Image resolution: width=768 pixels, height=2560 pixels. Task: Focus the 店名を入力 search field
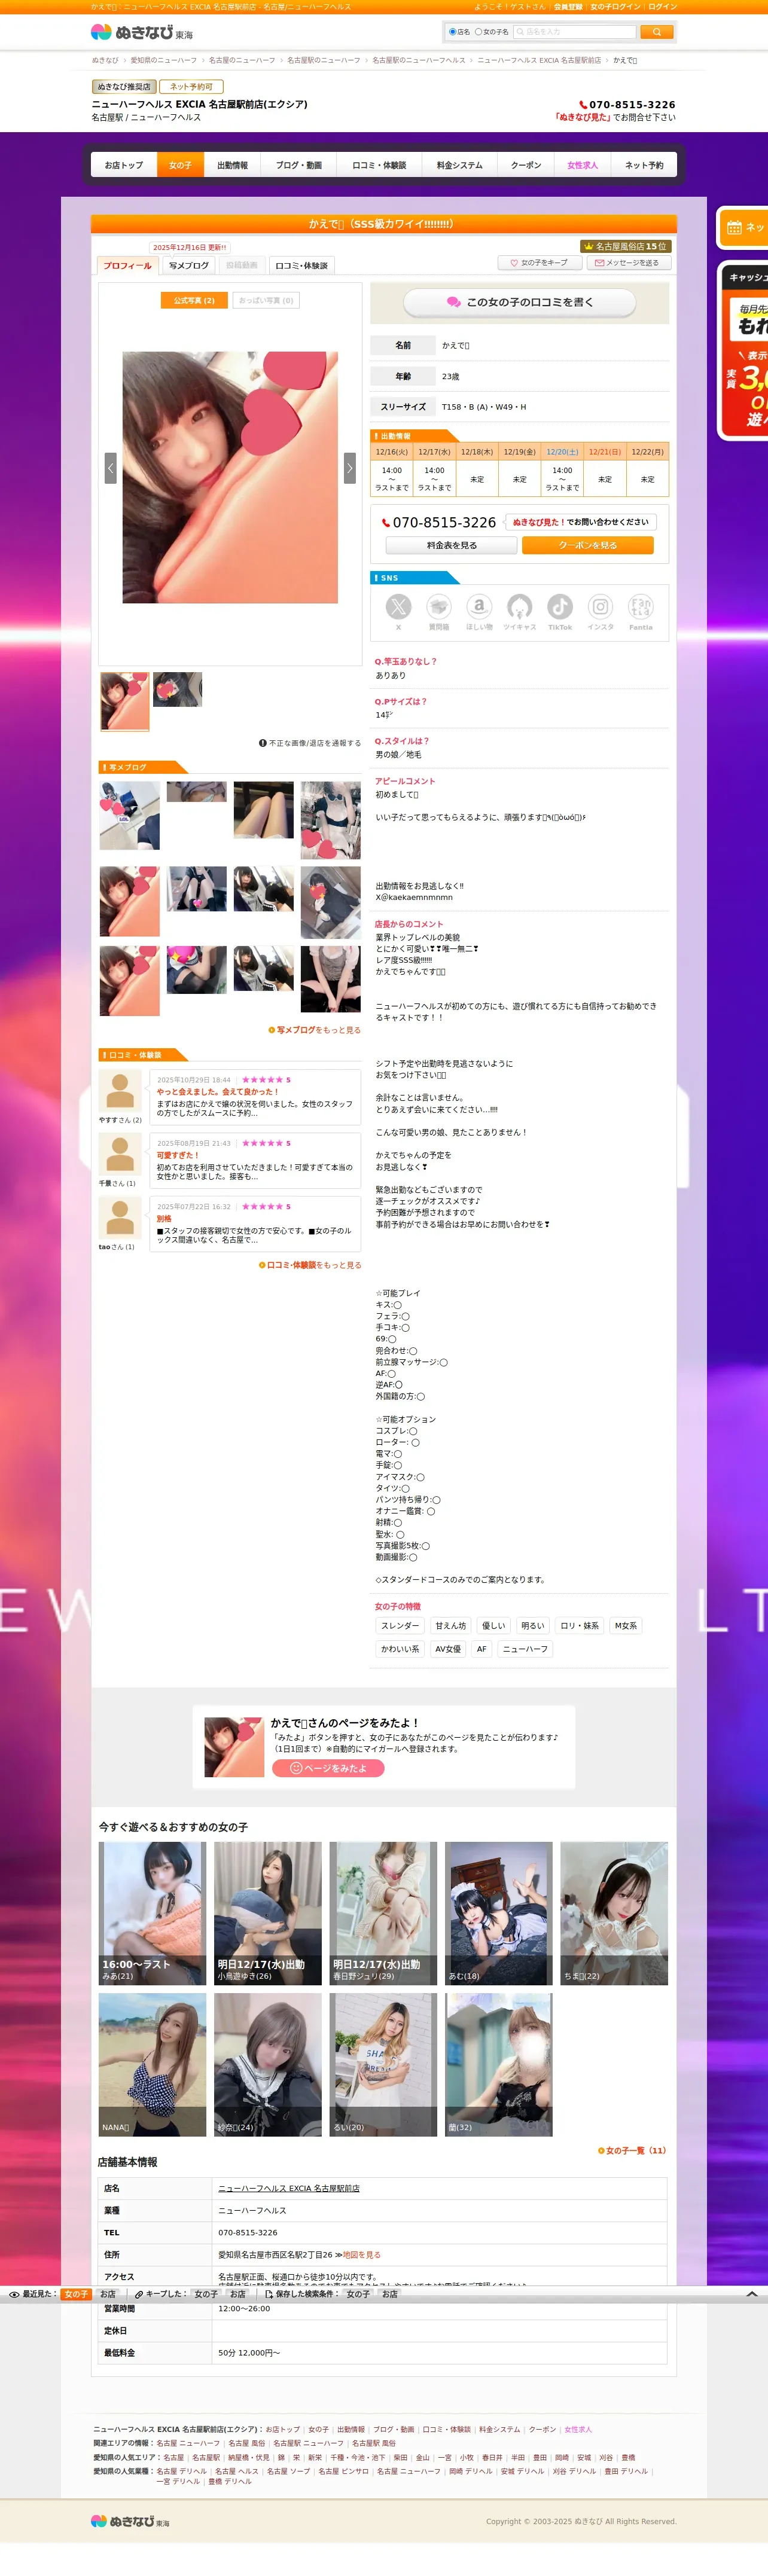click(573, 32)
